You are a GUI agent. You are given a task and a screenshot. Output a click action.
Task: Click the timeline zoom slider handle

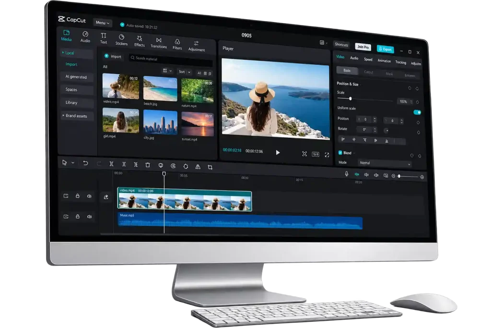pyautogui.click(x=399, y=176)
